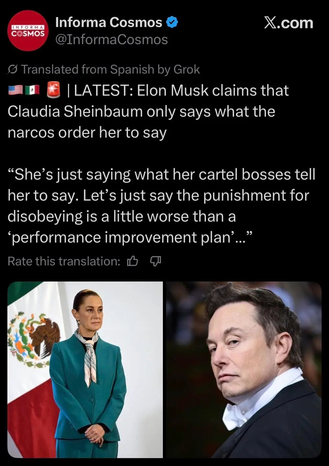Click the LATEST headline text
Image resolution: width=329 pixels, height=466 pixels.
click(x=148, y=111)
